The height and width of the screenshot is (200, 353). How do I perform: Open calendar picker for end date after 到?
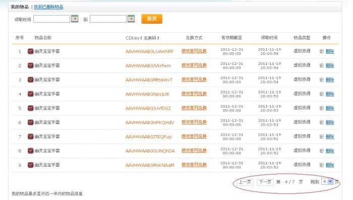(131, 19)
